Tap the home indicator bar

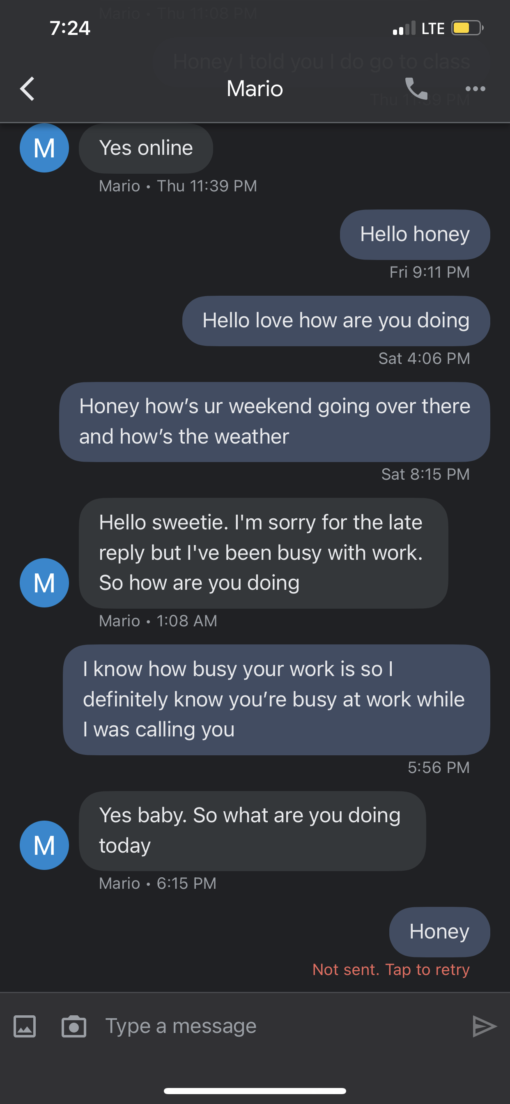(255, 1091)
